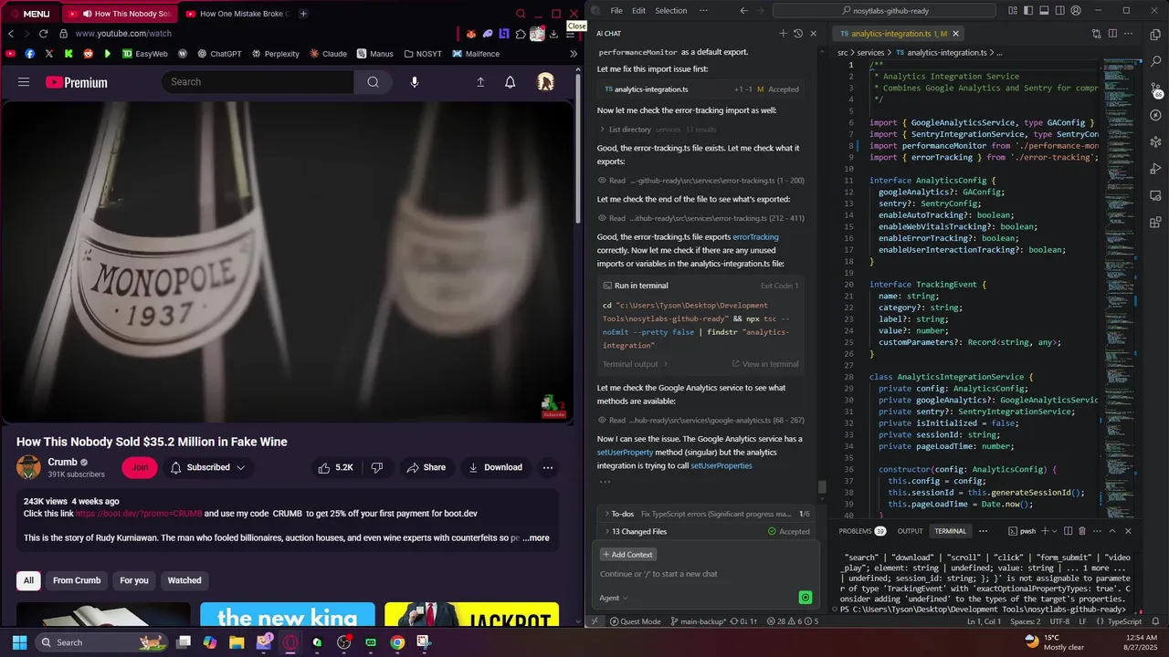
Task: Click View in terminal link
Action: point(765,364)
